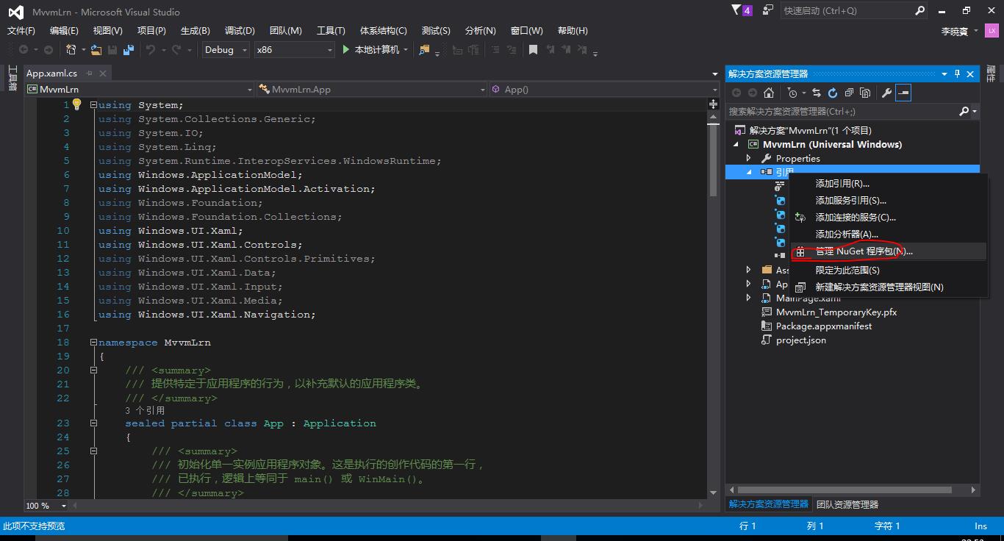Click the Undo arrow icon
The width and height of the screenshot is (1004, 541).
151,49
